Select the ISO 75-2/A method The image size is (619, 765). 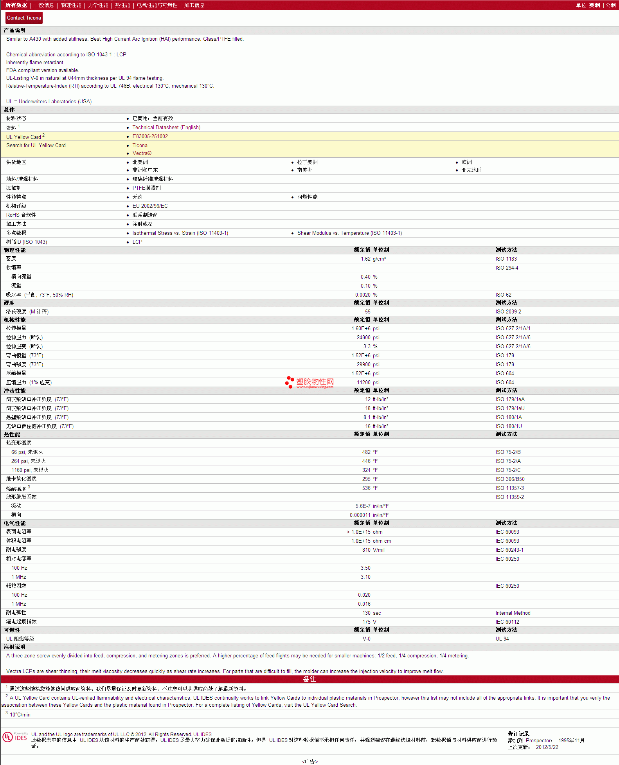pyautogui.click(x=508, y=461)
